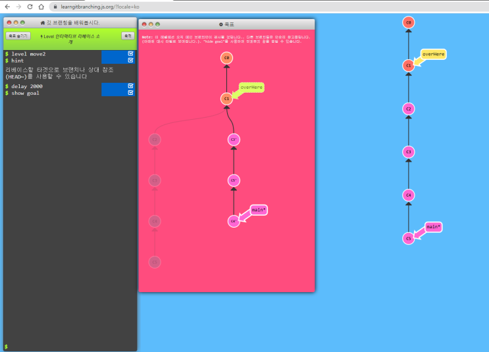The width and height of the screenshot is (489, 352).
Task: Click checkmark beside the hint command
Action: click(x=131, y=61)
